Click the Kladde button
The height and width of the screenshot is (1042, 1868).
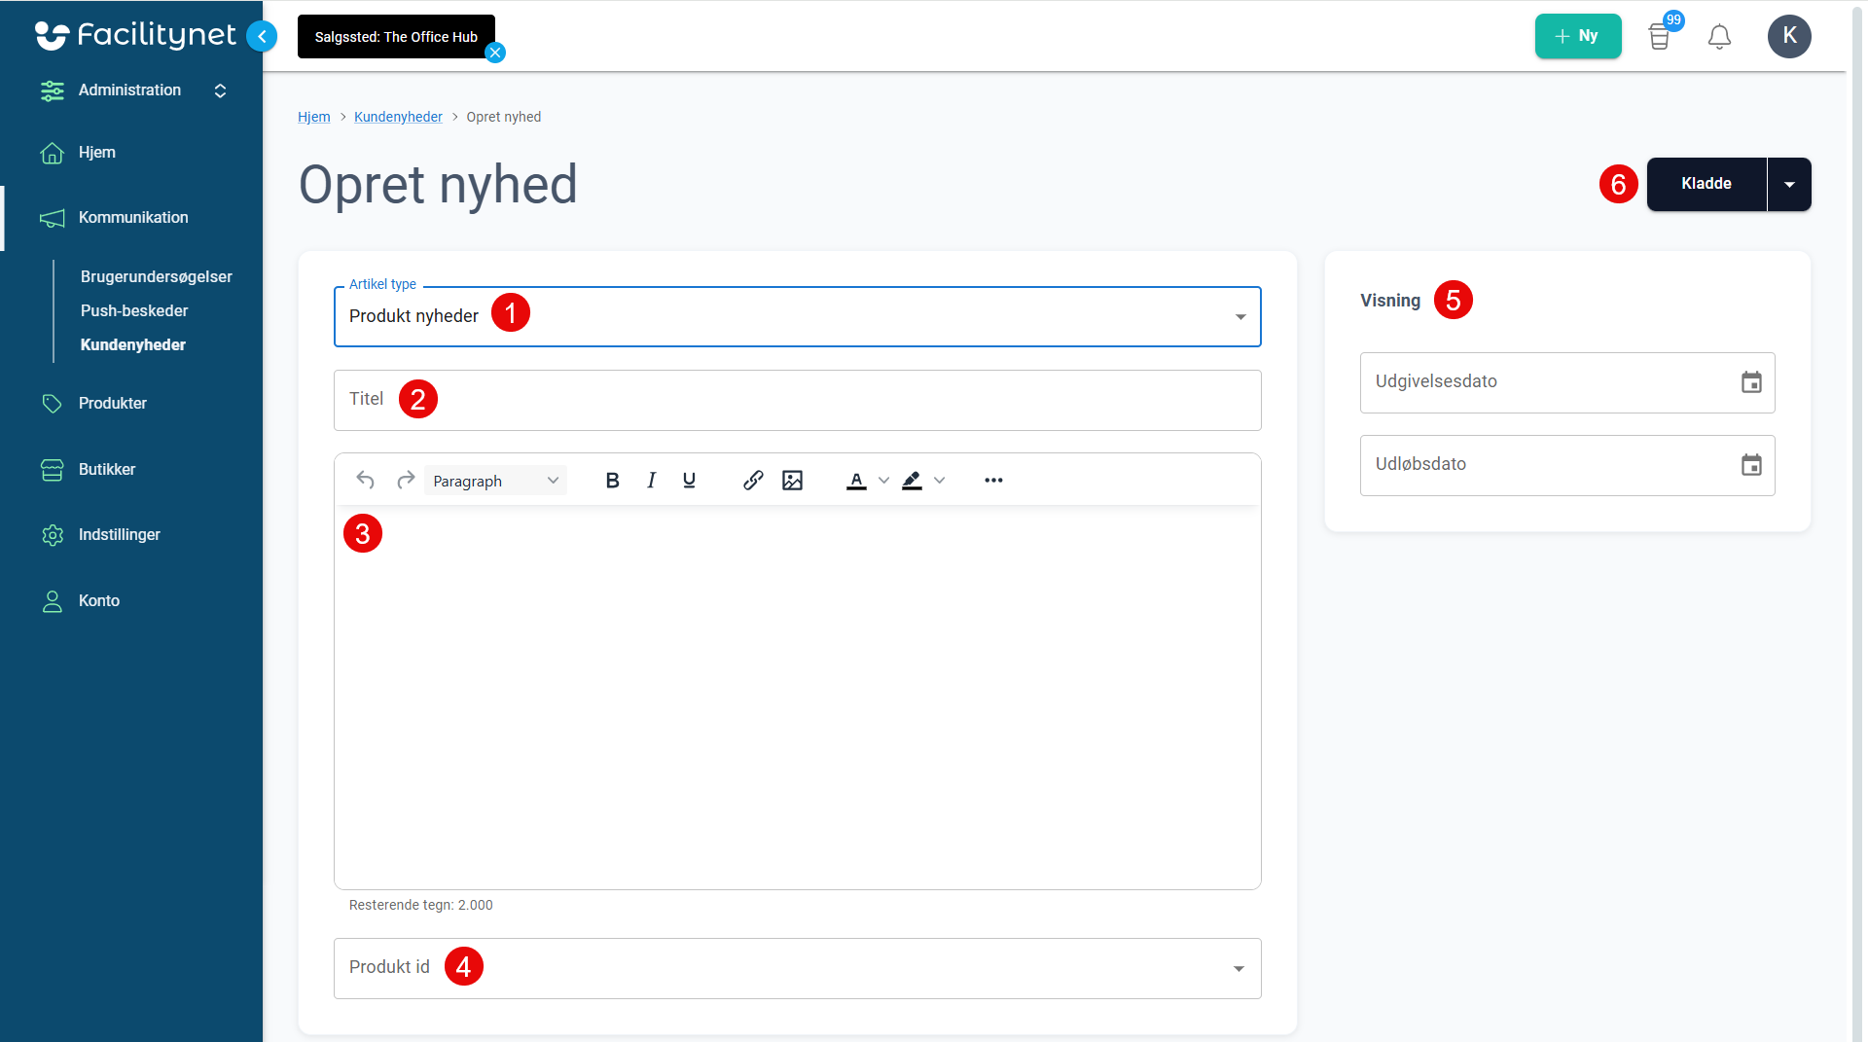tap(1706, 184)
